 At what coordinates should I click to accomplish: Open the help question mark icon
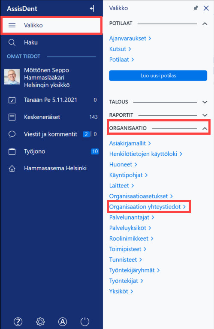tap(18, 321)
